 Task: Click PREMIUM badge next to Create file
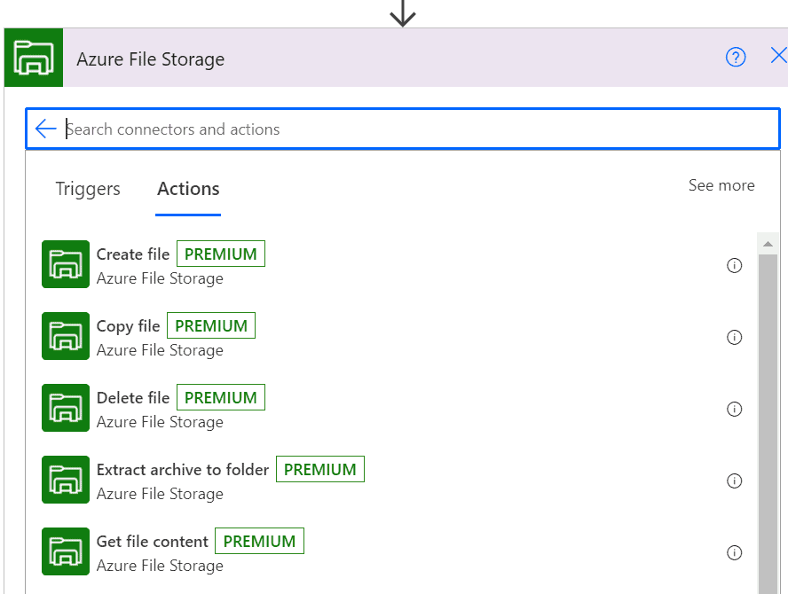221,254
